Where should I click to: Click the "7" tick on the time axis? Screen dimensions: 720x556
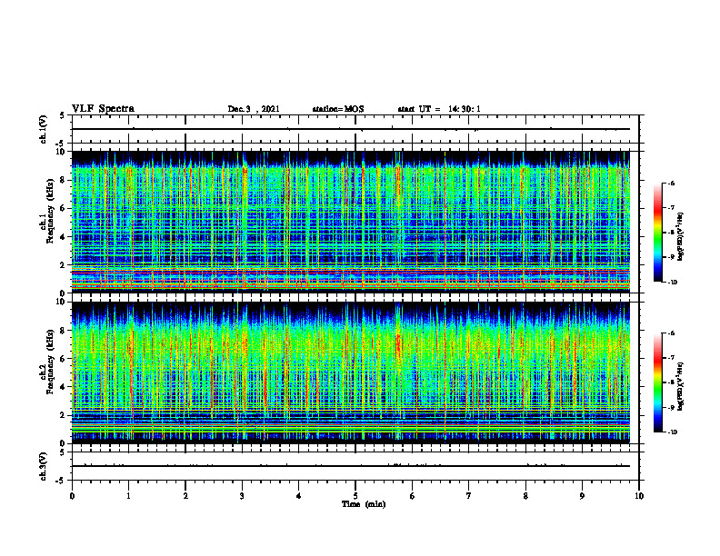click(469, 496)
